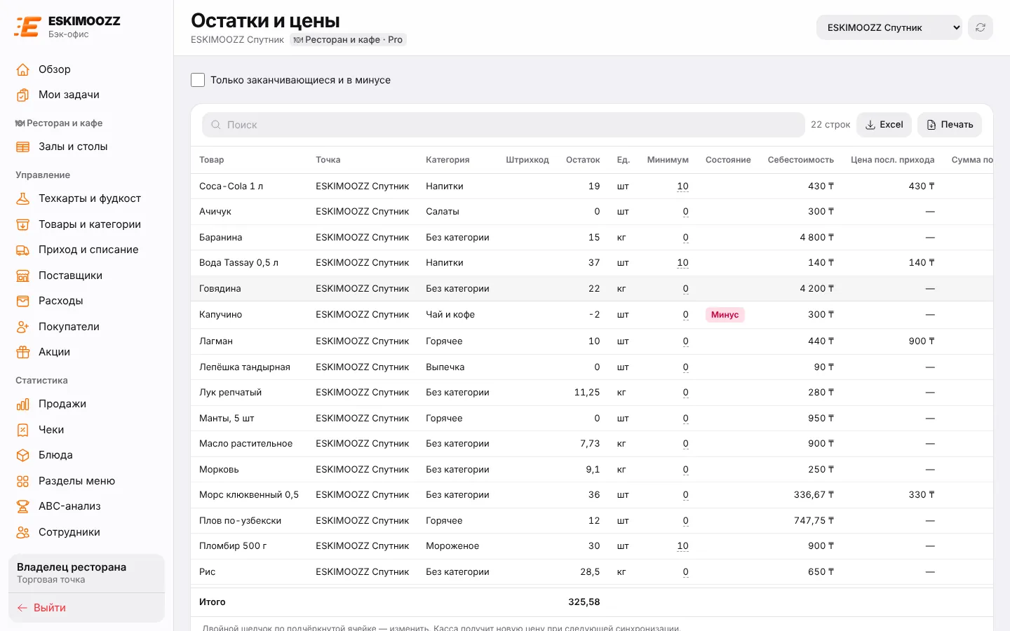
Task: Navigate to Поставщики menu item
Action: coord(86,276)
